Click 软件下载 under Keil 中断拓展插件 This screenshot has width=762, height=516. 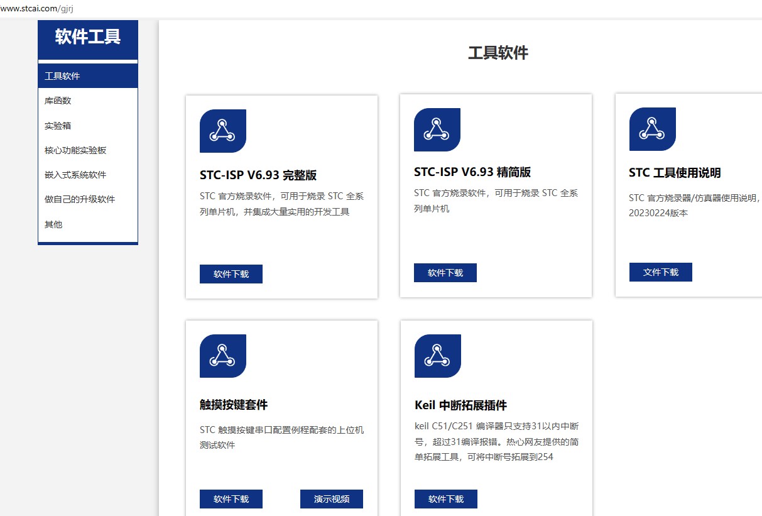[446, 499]
